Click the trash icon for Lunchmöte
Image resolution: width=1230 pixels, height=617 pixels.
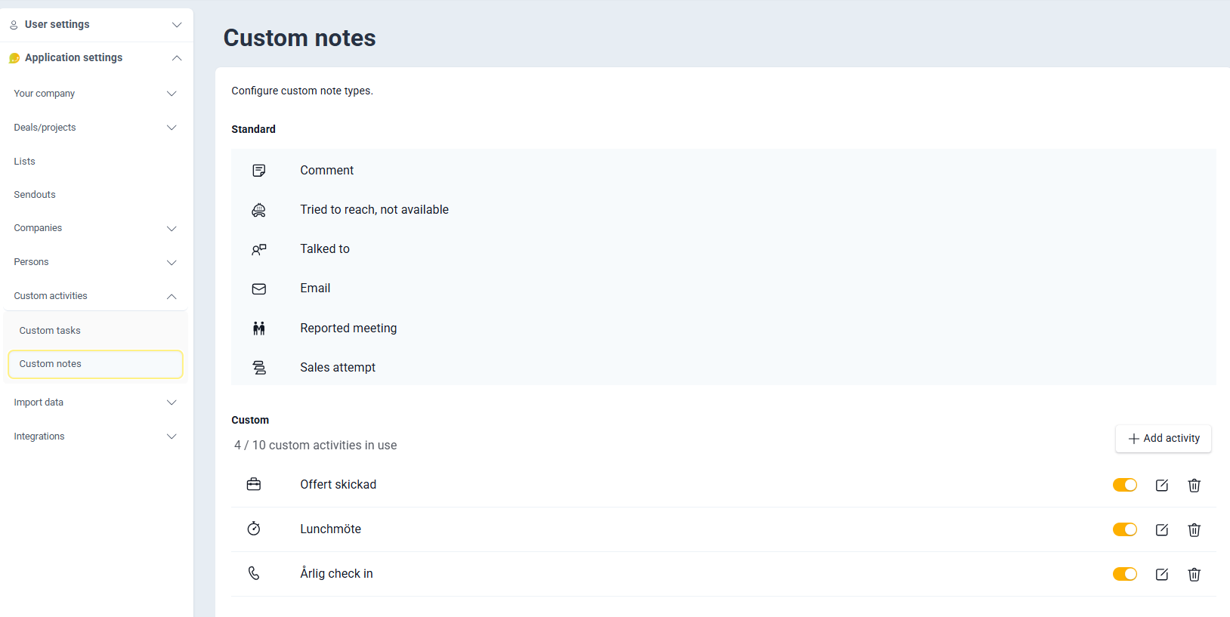(1194, 529)
